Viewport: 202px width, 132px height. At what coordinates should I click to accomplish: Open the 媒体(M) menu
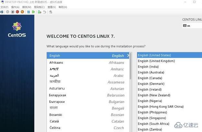coord(27,7)
